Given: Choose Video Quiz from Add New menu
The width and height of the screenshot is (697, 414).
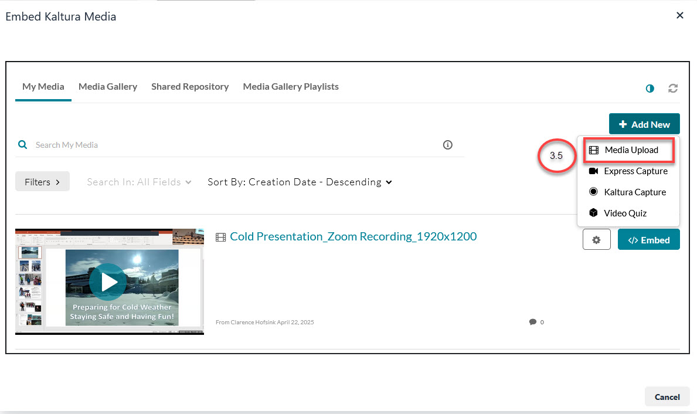Looking at the screenshot, I should (625, 213).
